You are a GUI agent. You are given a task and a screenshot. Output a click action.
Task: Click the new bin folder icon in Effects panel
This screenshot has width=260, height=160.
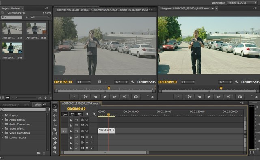point(39,153)
